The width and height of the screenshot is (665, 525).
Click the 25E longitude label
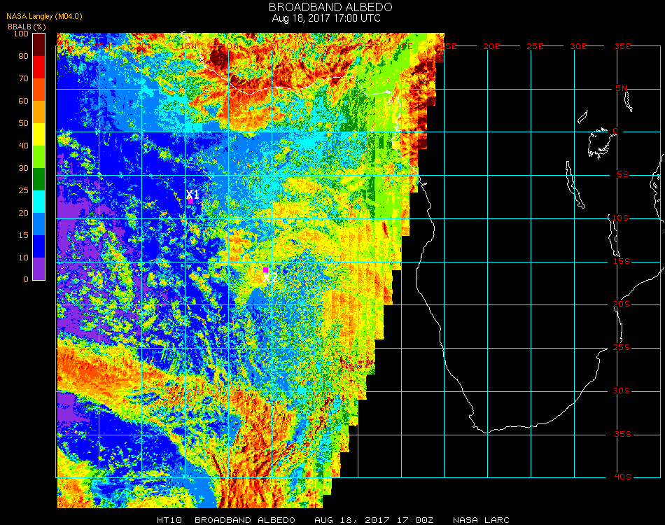[535, 46]
